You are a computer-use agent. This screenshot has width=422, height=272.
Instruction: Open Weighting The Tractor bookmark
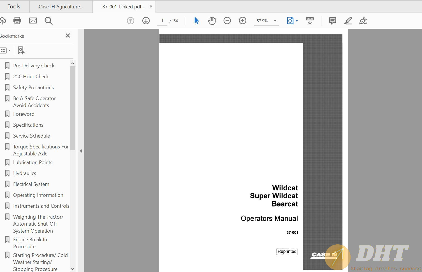tap(38, 224)
